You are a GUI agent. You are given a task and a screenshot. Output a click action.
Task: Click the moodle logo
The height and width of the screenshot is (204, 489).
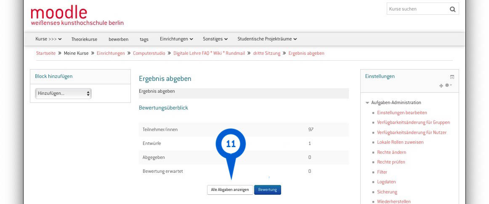pyautogui.click(x=77, y=15)
